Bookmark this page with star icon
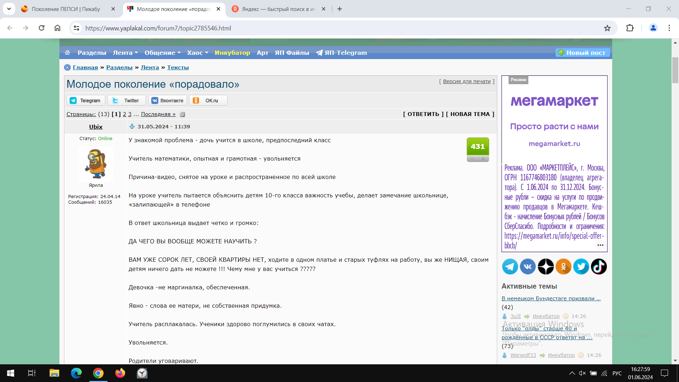 coord(607,28)
